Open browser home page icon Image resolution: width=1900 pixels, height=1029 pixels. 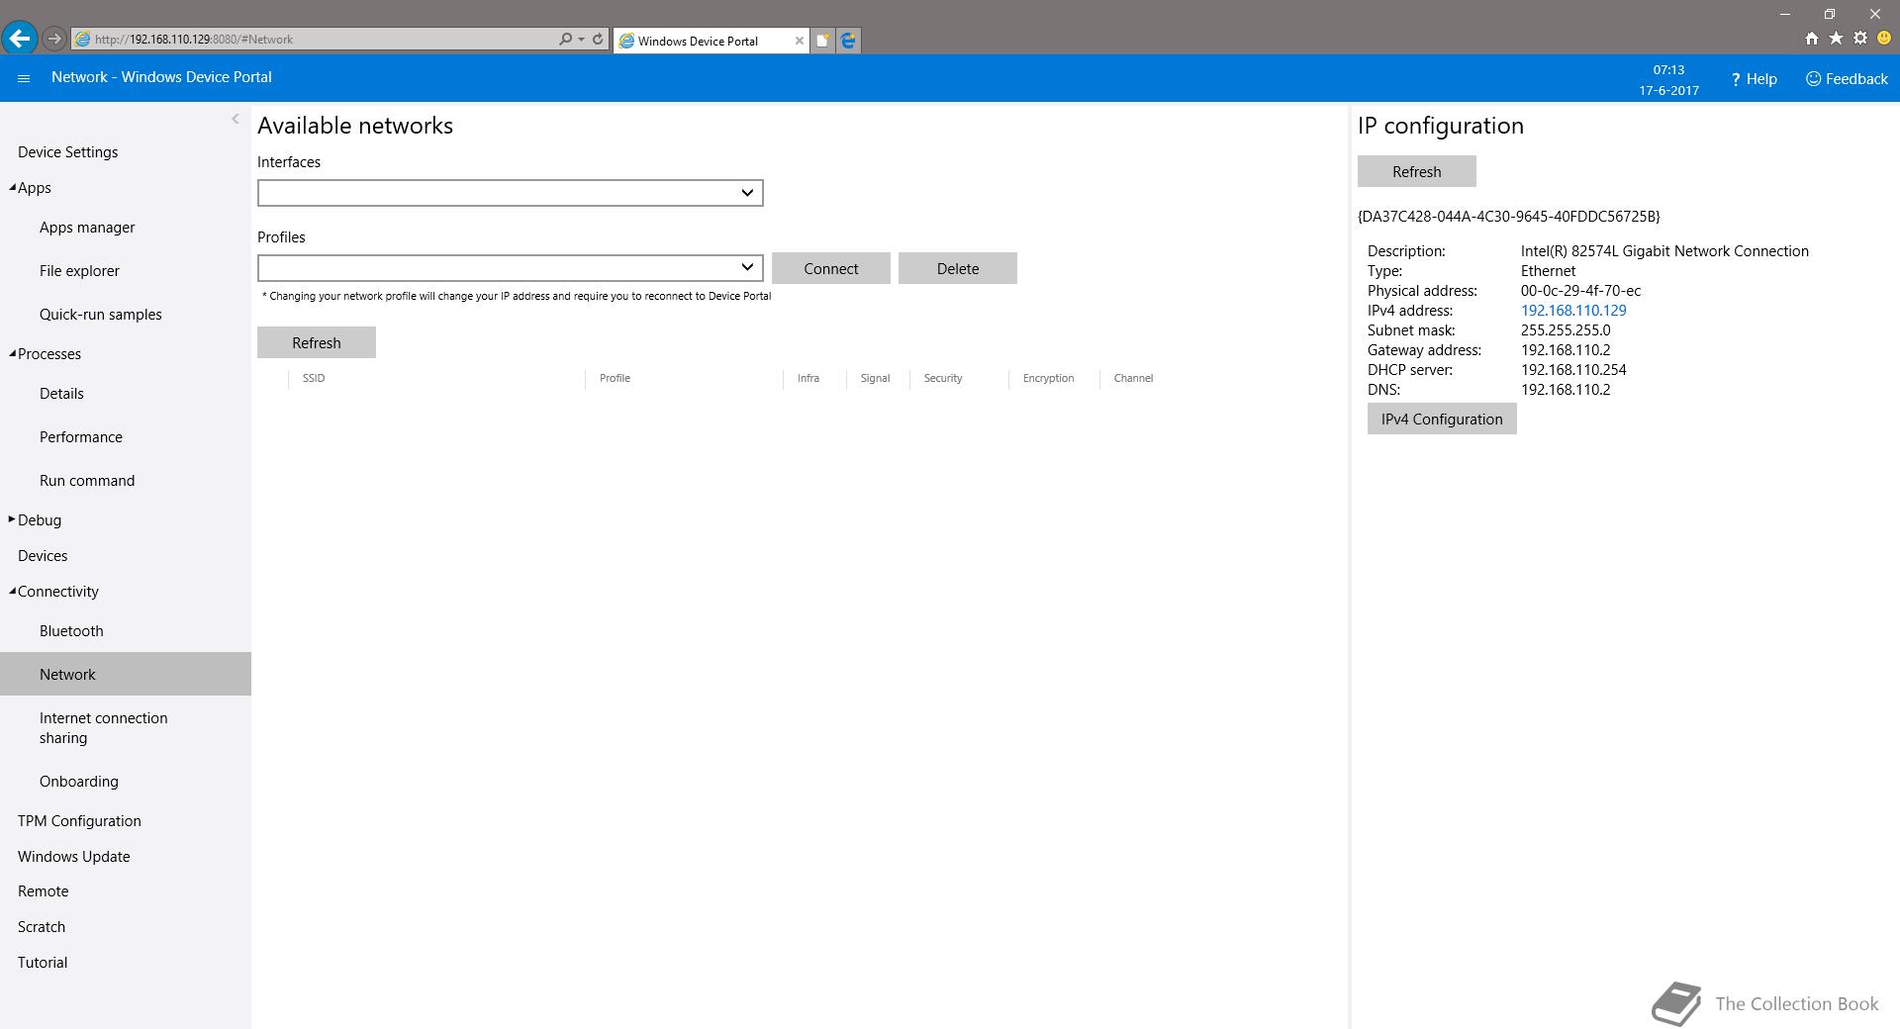(x=1811, y=39)
